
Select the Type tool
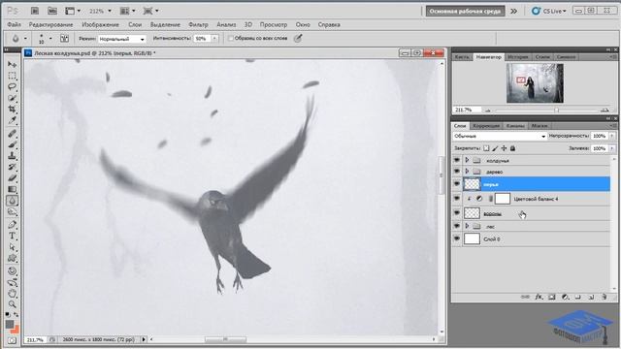tap(13, 236)
